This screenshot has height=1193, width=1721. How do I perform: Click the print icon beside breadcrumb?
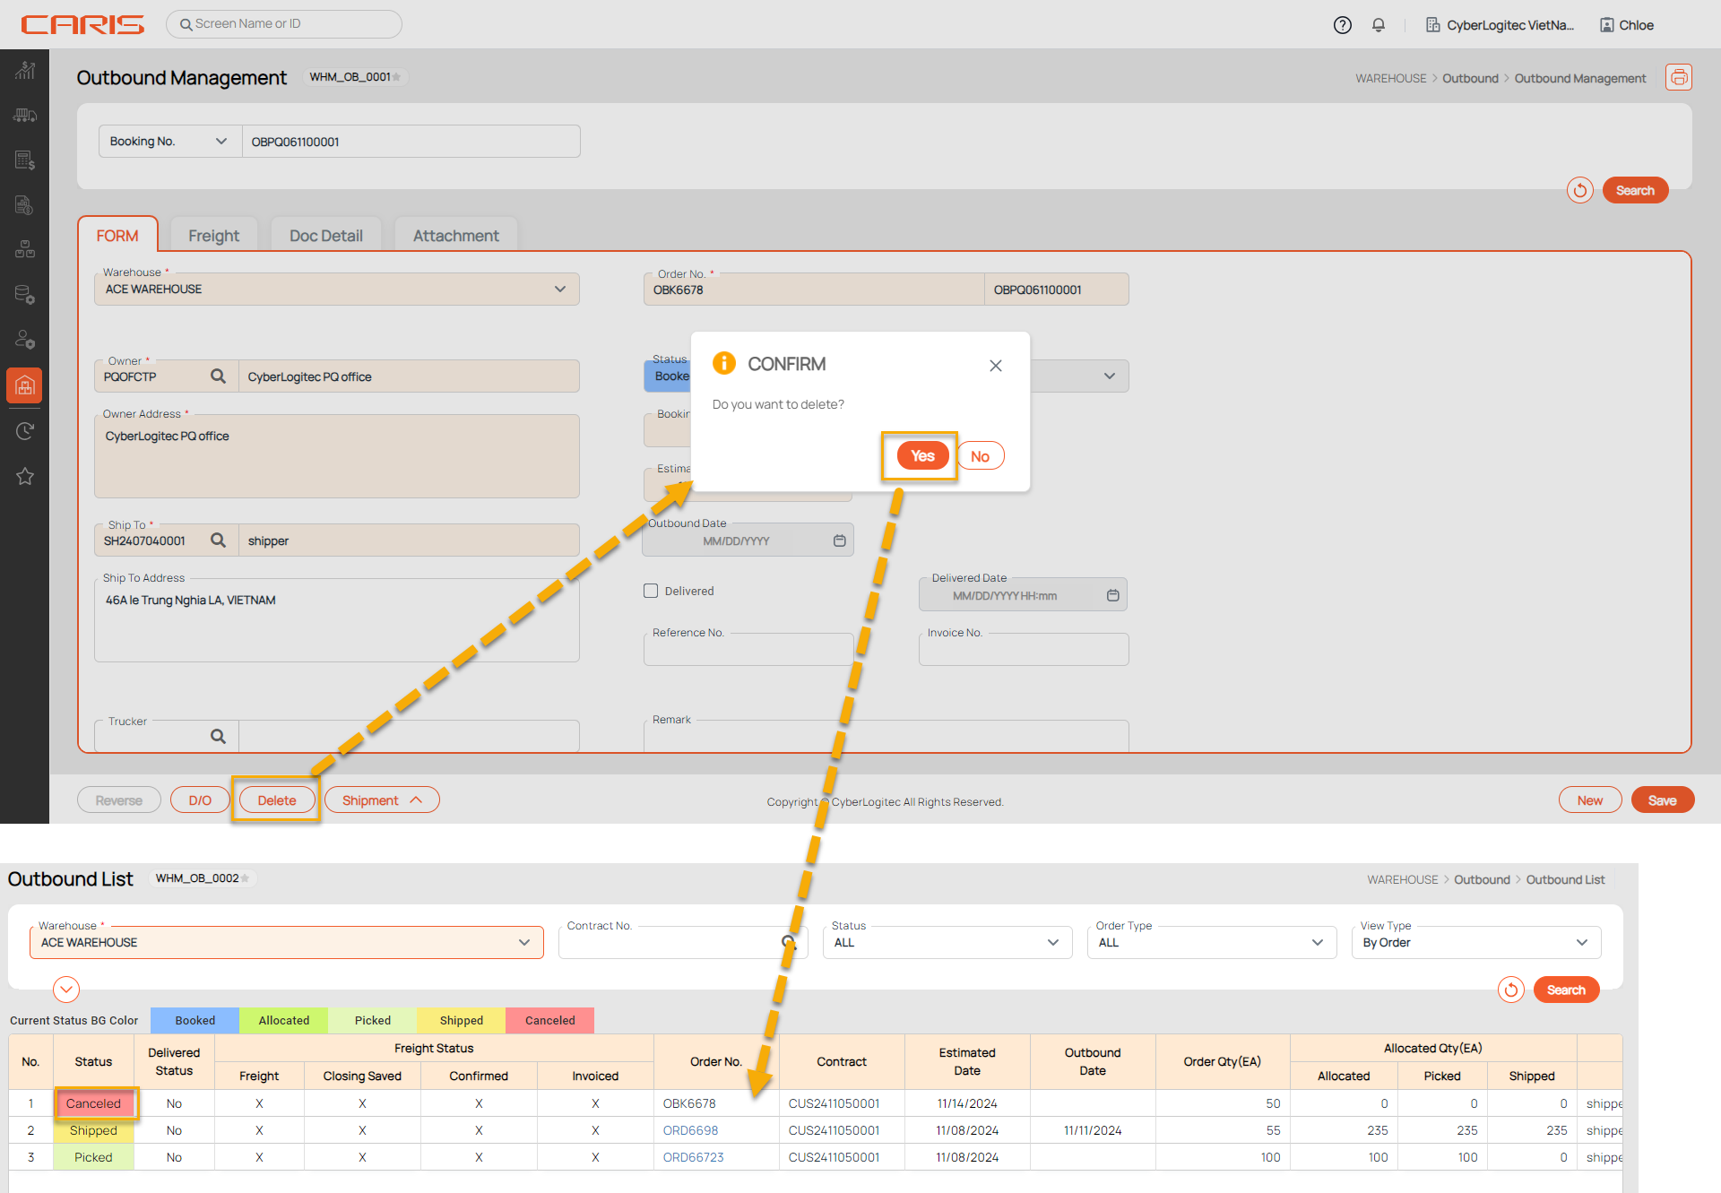[1679, 78]
